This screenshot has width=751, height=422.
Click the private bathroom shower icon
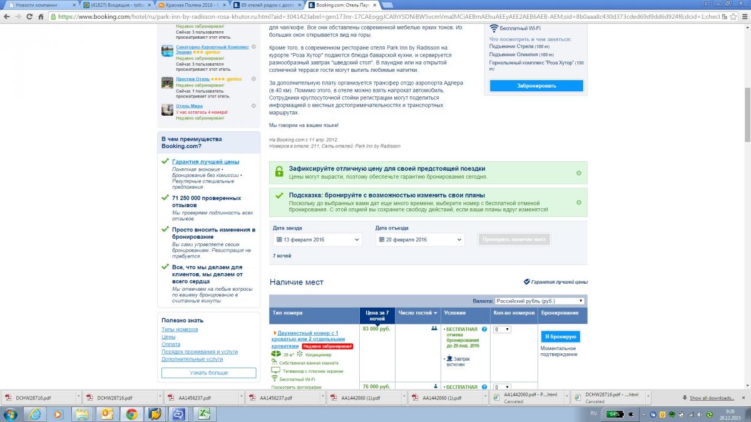(274, 363)
